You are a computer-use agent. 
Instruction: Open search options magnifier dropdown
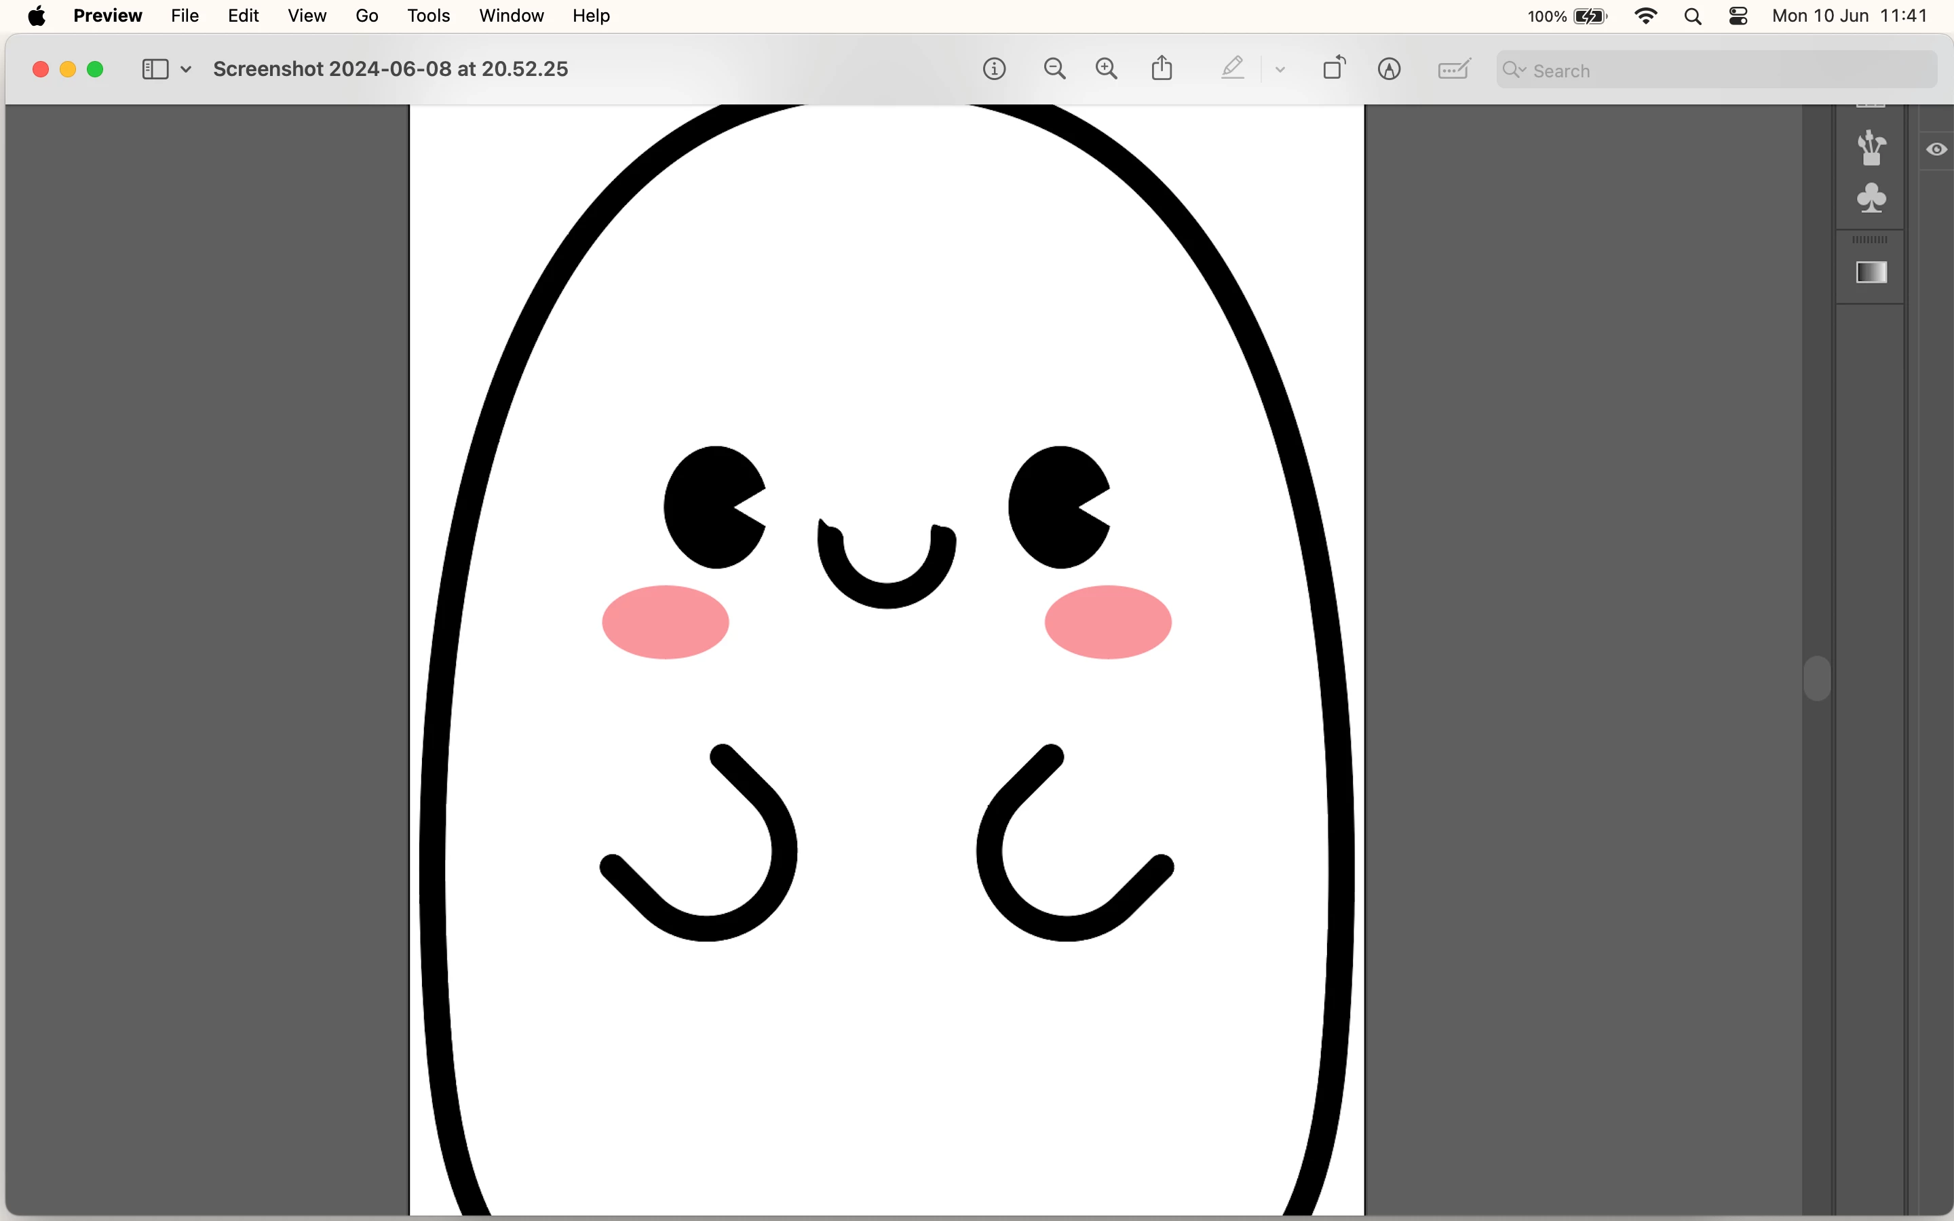click(x=1514, y=71)
